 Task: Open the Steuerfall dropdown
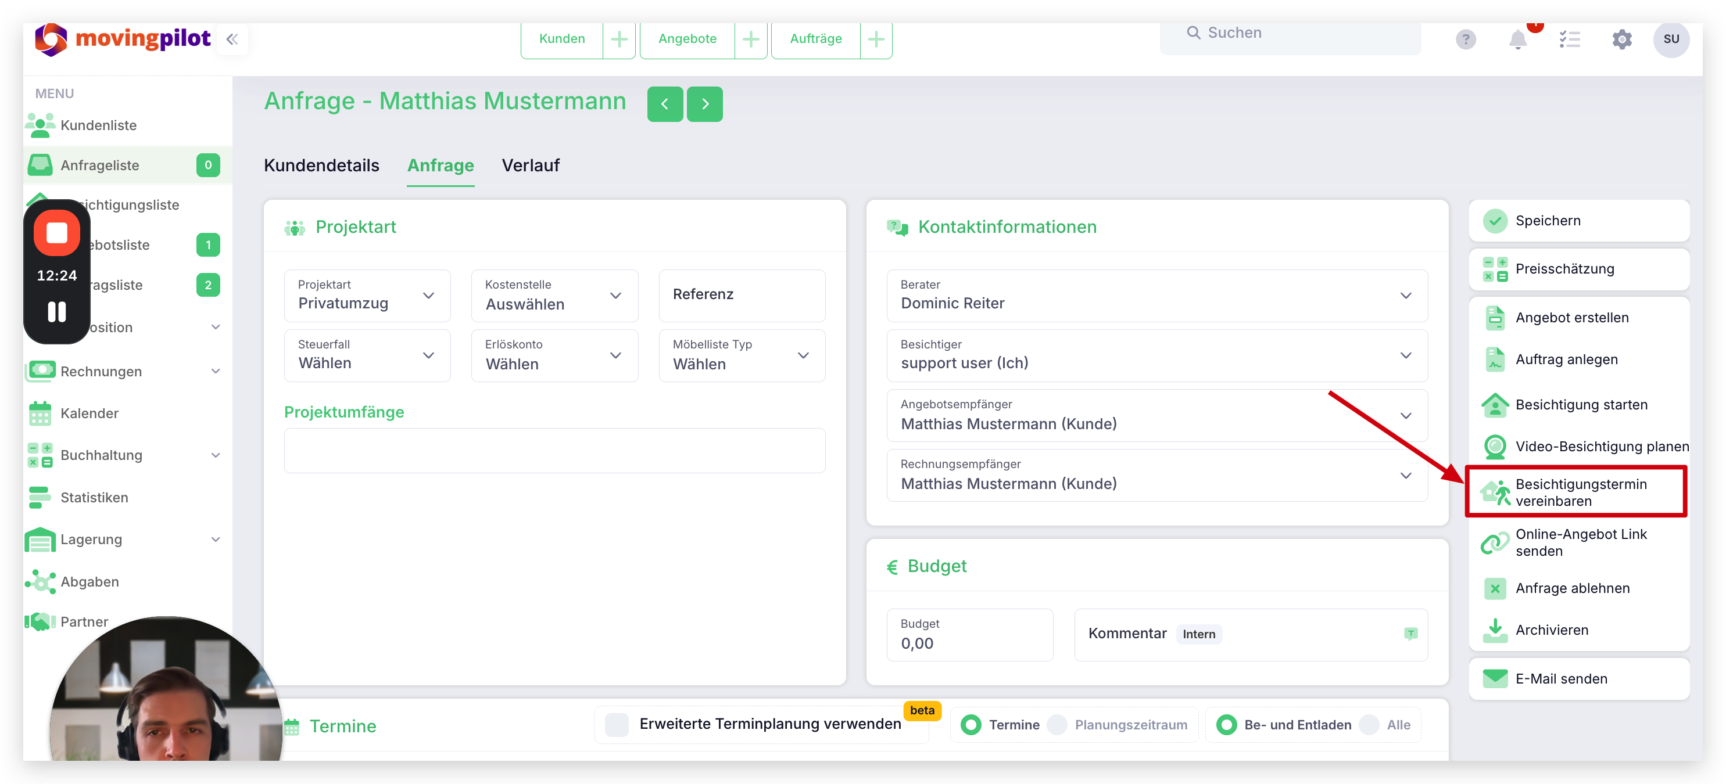click(x=367, y=355)
